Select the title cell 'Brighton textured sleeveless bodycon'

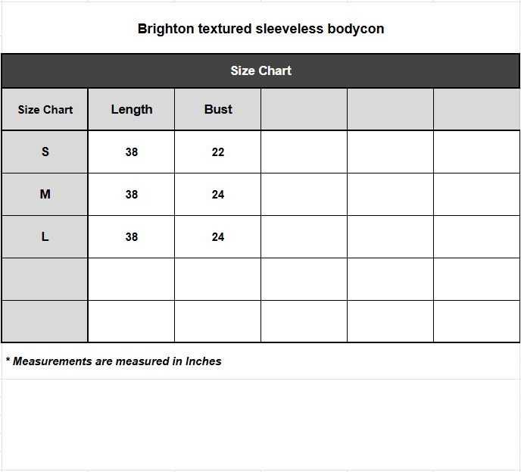[x=260, y=30]
